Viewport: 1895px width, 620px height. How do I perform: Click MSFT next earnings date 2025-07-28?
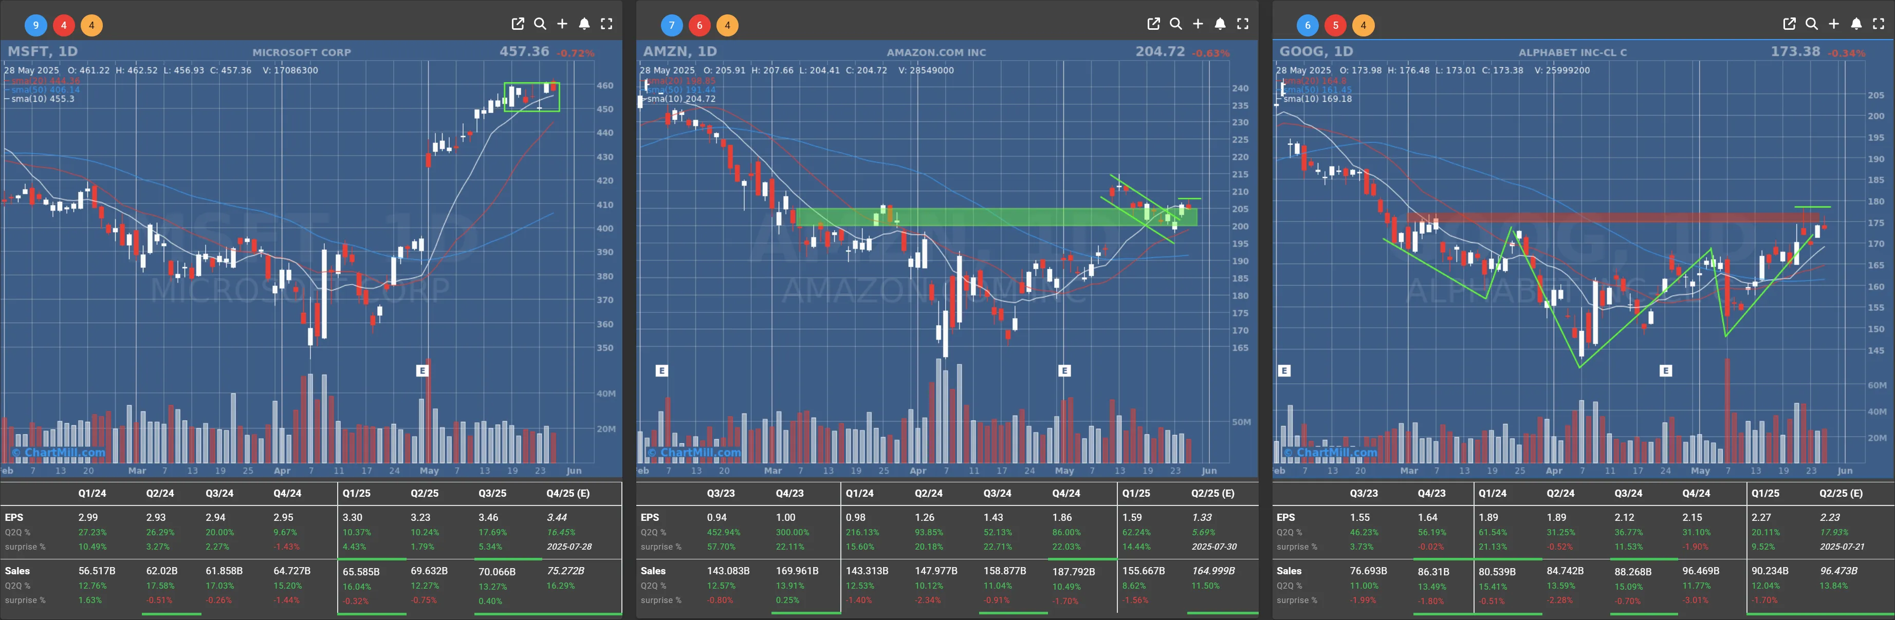click(x=569, y=547)
